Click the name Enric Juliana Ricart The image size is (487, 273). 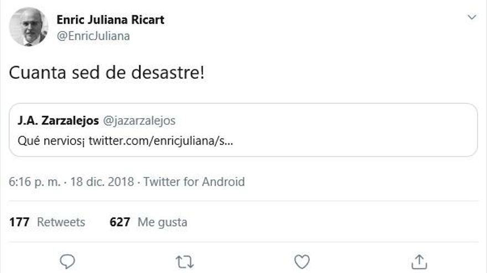click(110, 20)
